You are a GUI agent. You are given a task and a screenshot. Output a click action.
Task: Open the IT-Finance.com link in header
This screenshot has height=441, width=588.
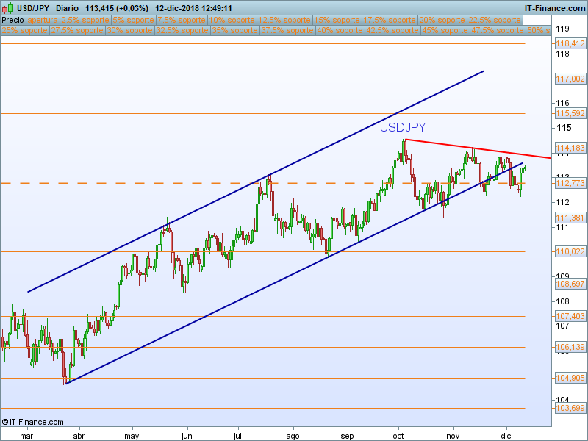(x=554, y=8)
